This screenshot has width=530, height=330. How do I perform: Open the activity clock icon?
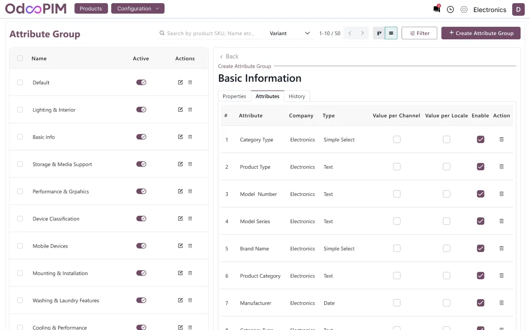tap(450, 9)
